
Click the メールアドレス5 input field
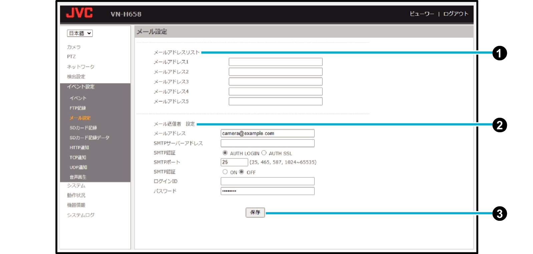276,101
